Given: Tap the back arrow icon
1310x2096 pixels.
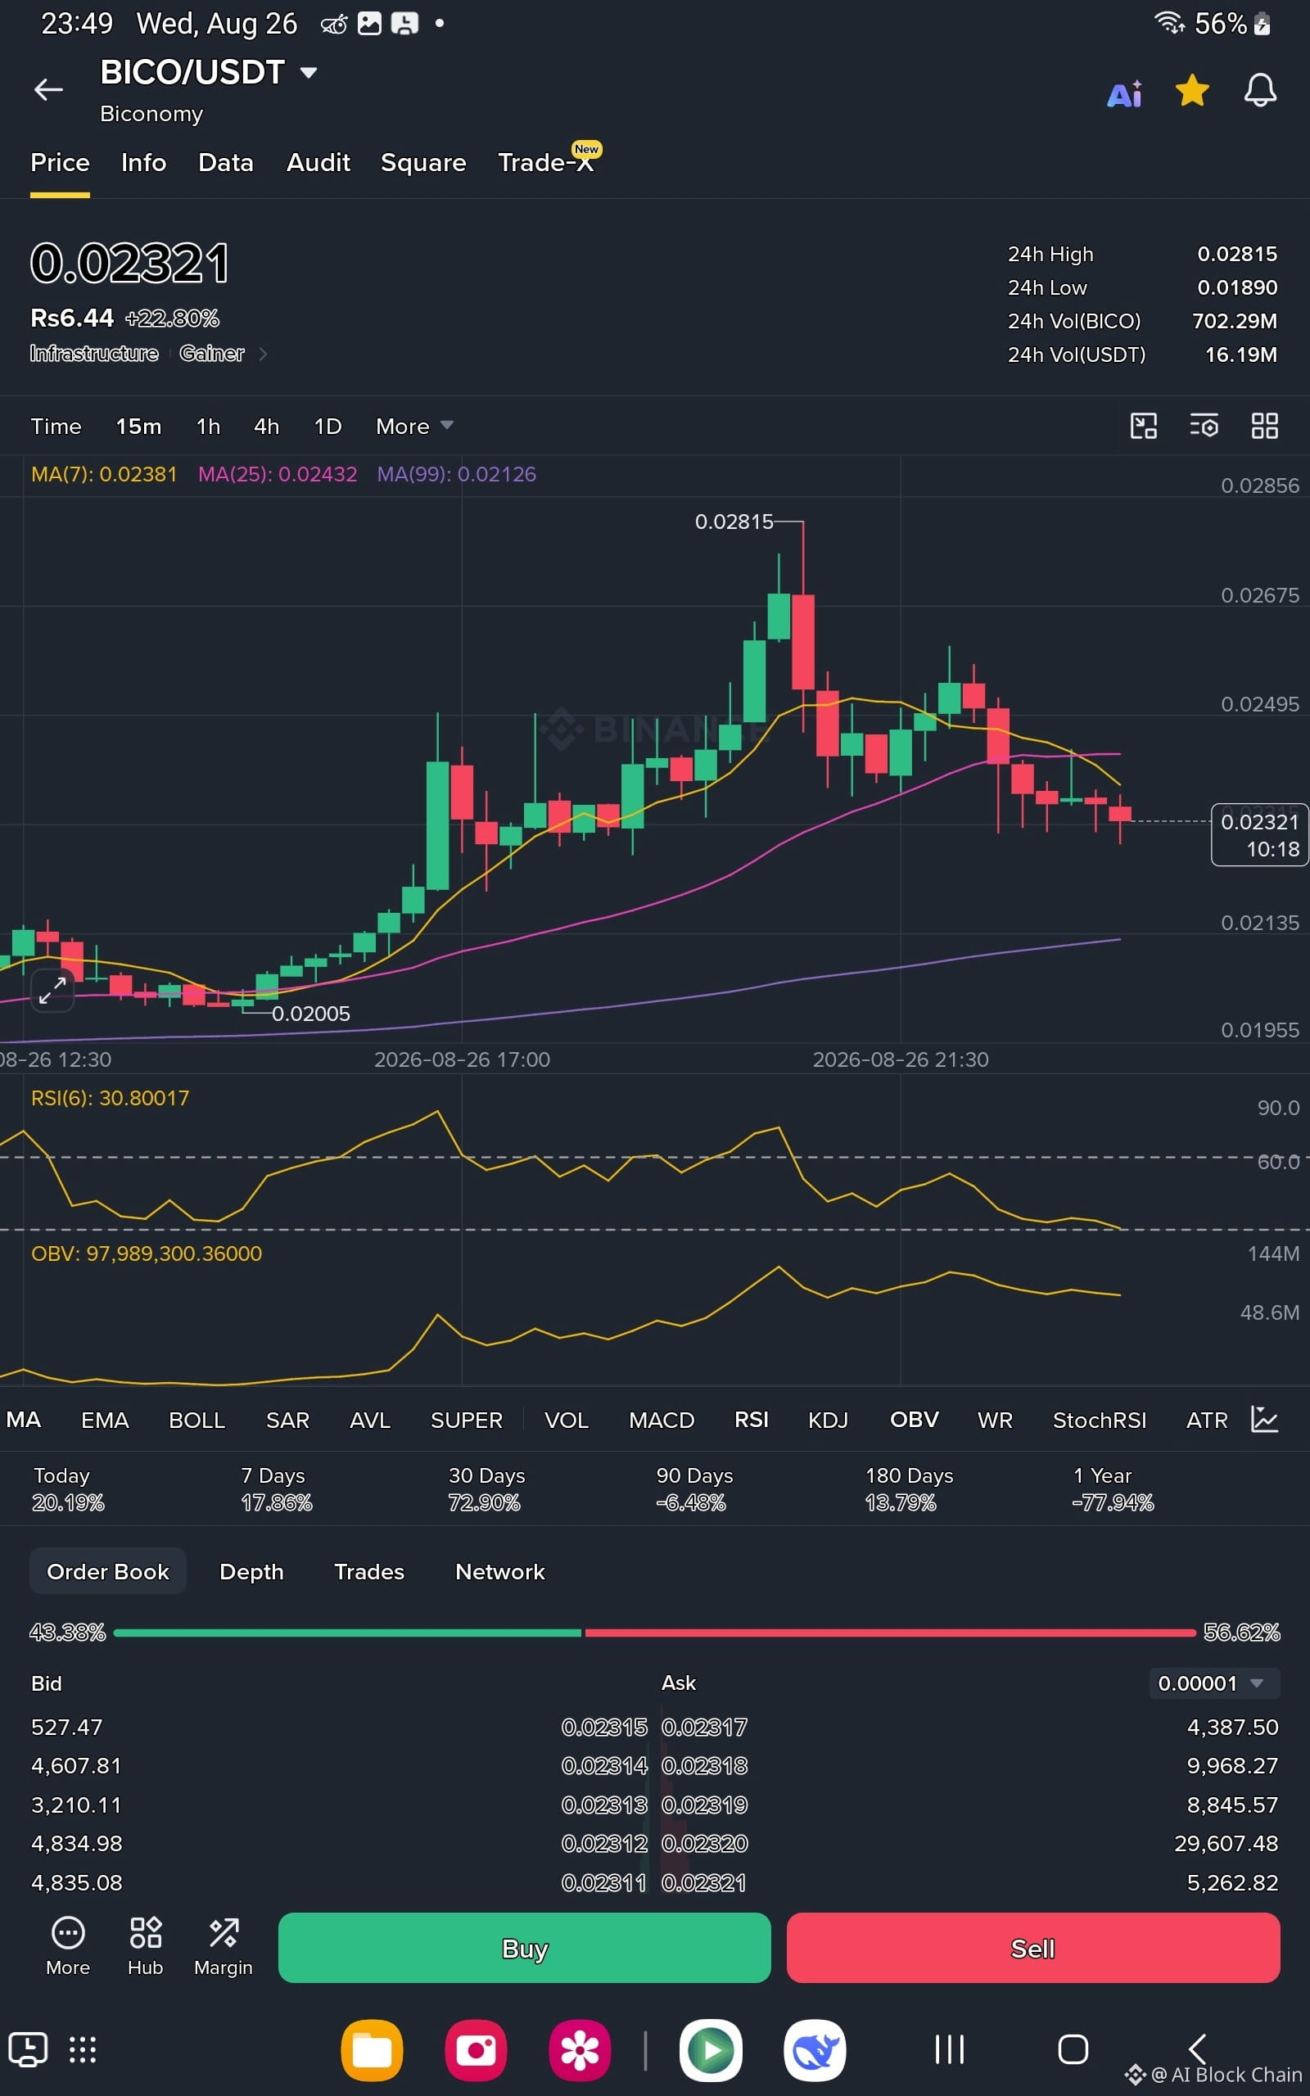Looking at the screenshot, I should tap(48, 89).
